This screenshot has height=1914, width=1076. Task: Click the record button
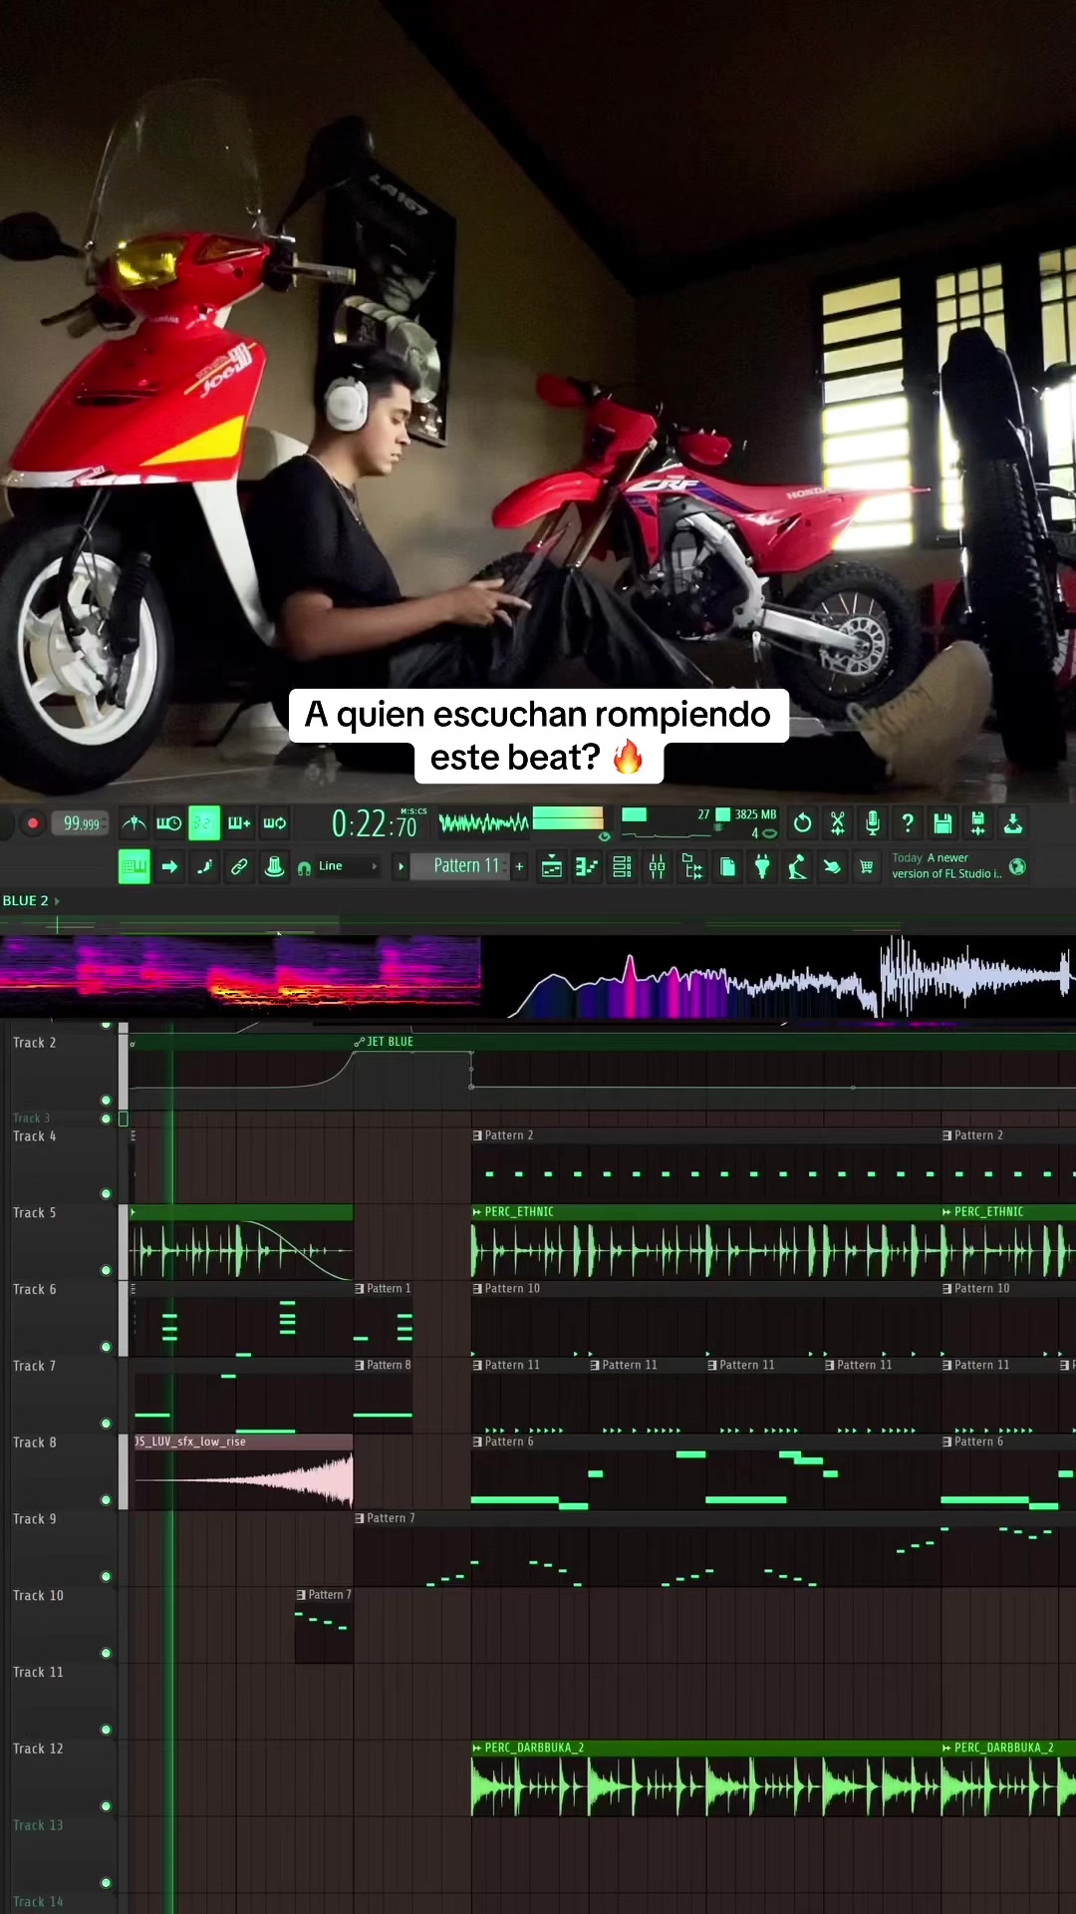tap(32, 823)
